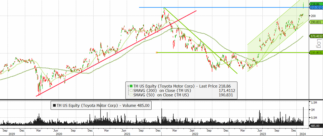Select the green descending trendline

(x=201, y=41)
